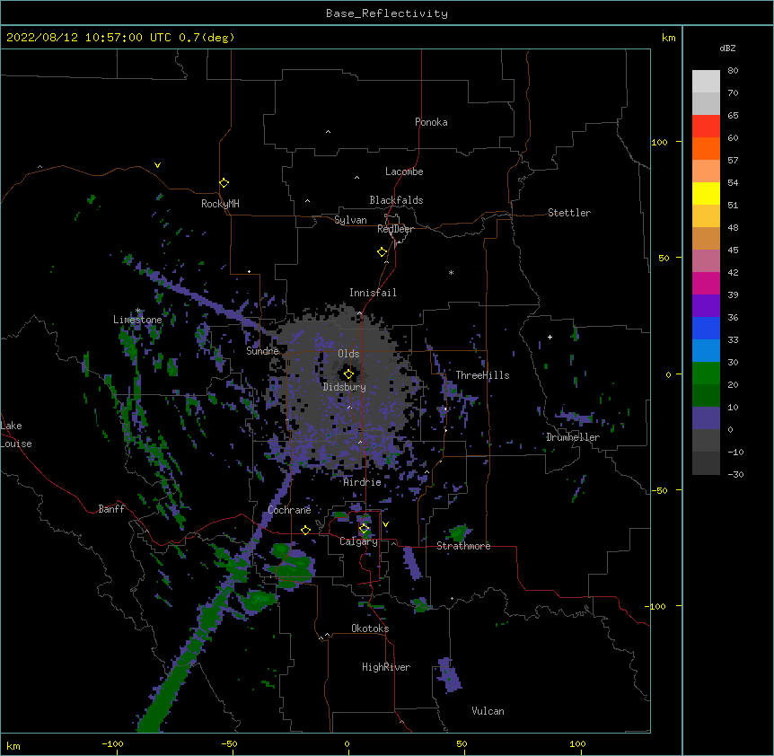Image resolution: width=774 pixels, height=756 pixels.
Task: Pick the red 60-65 dBZ legend swatch
Action: pyautogui.click(x=706, y=127)
